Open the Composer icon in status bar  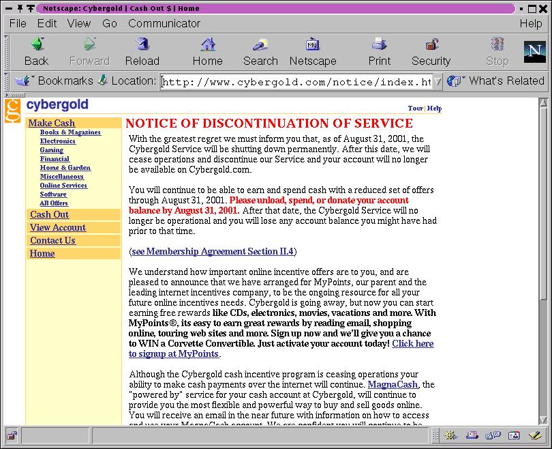pos(534,435)
